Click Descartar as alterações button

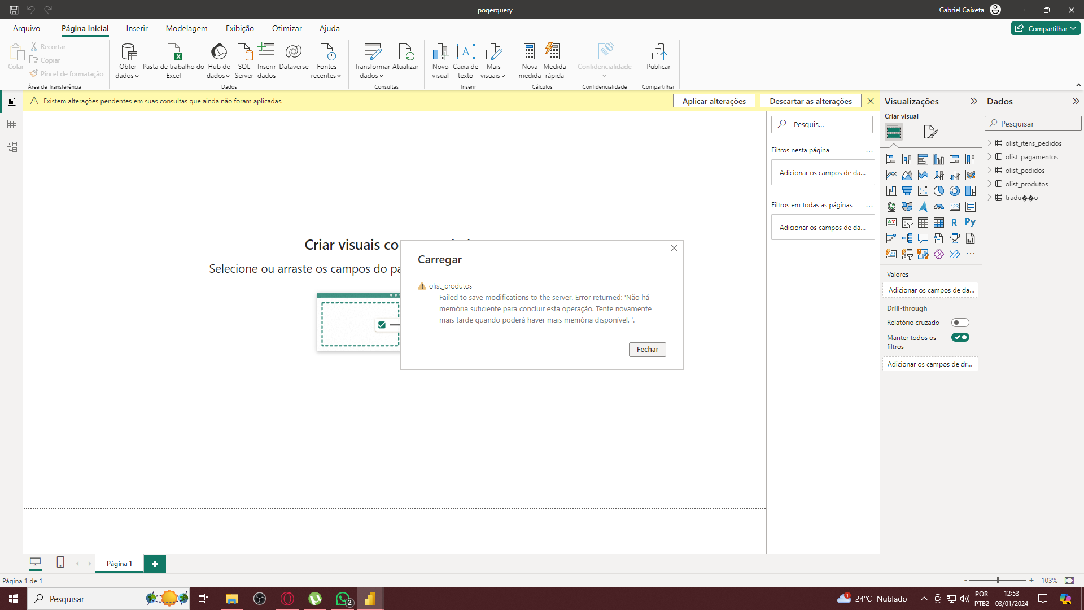pos(810,101)
